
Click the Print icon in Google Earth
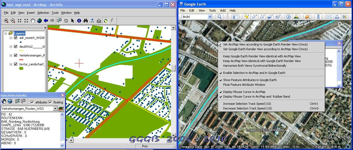click(337, 17)
